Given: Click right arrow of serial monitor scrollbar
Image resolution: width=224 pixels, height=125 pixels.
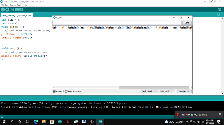Looking at the screenshot, I should click(x=191, y=87).
